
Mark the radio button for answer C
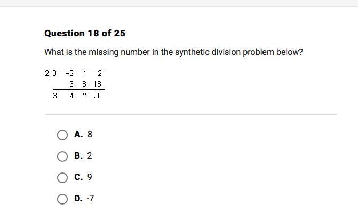click(x=62, y=178)
